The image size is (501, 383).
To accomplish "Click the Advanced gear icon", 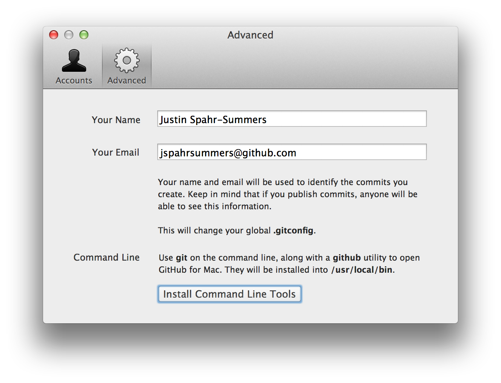I will (127, 60).
